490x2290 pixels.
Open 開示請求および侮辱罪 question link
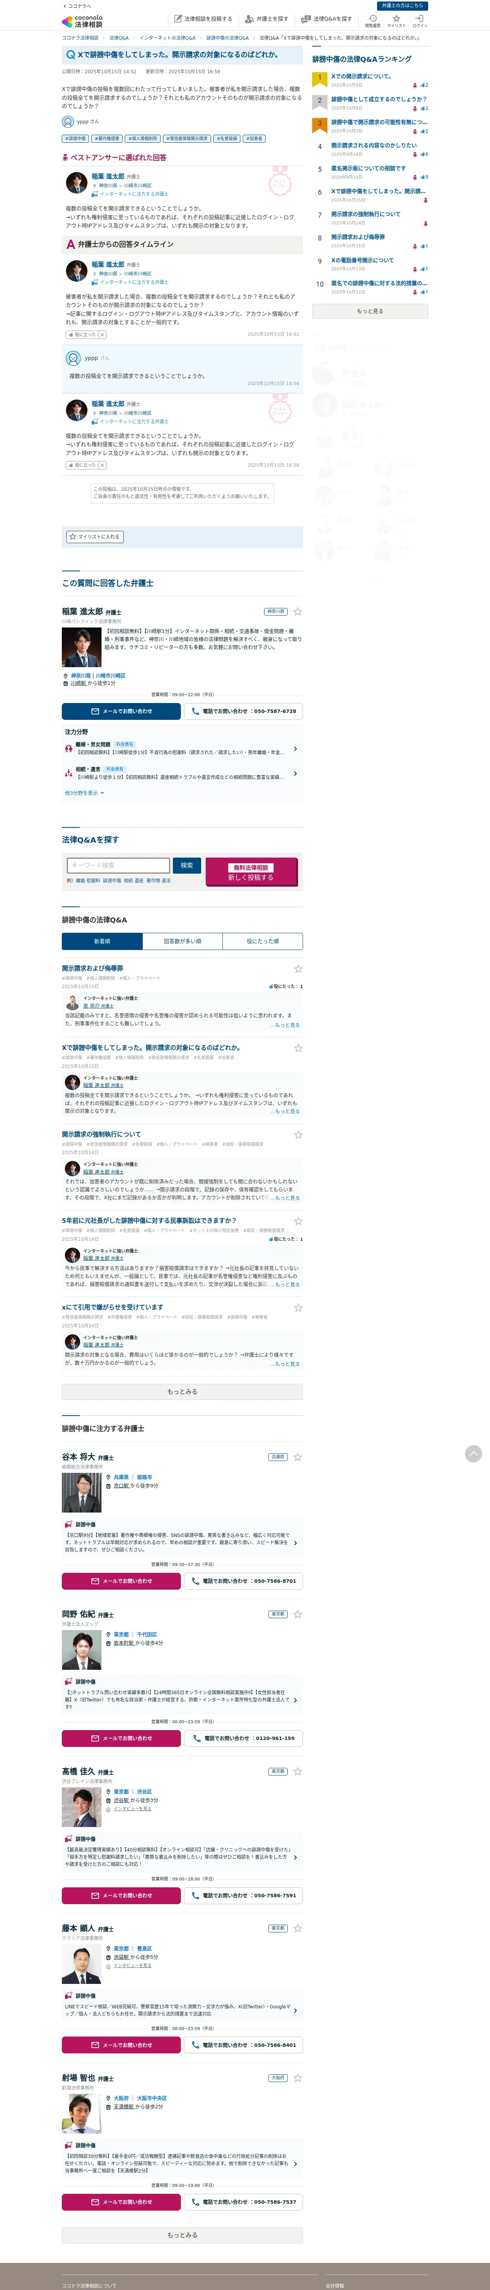click(92, 968)
